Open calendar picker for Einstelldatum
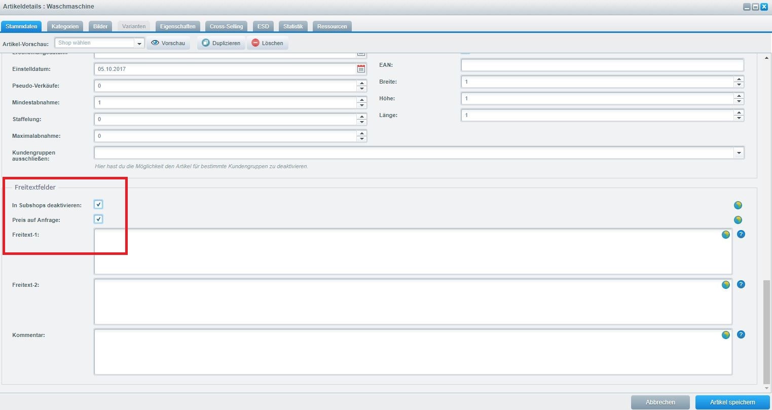This screenshot has width=772, height=410. pyautogui.click(x=361, y=69)
